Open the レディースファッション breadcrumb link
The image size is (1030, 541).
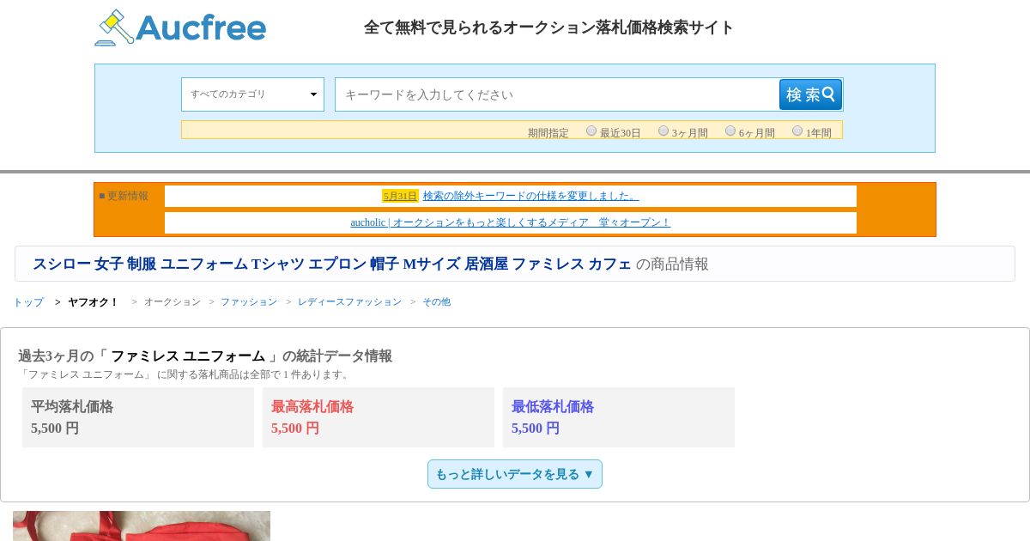pos(349,302)
